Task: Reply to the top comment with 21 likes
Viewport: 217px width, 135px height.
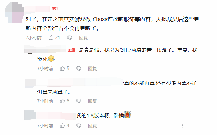Action: click(x=83, y=38)
